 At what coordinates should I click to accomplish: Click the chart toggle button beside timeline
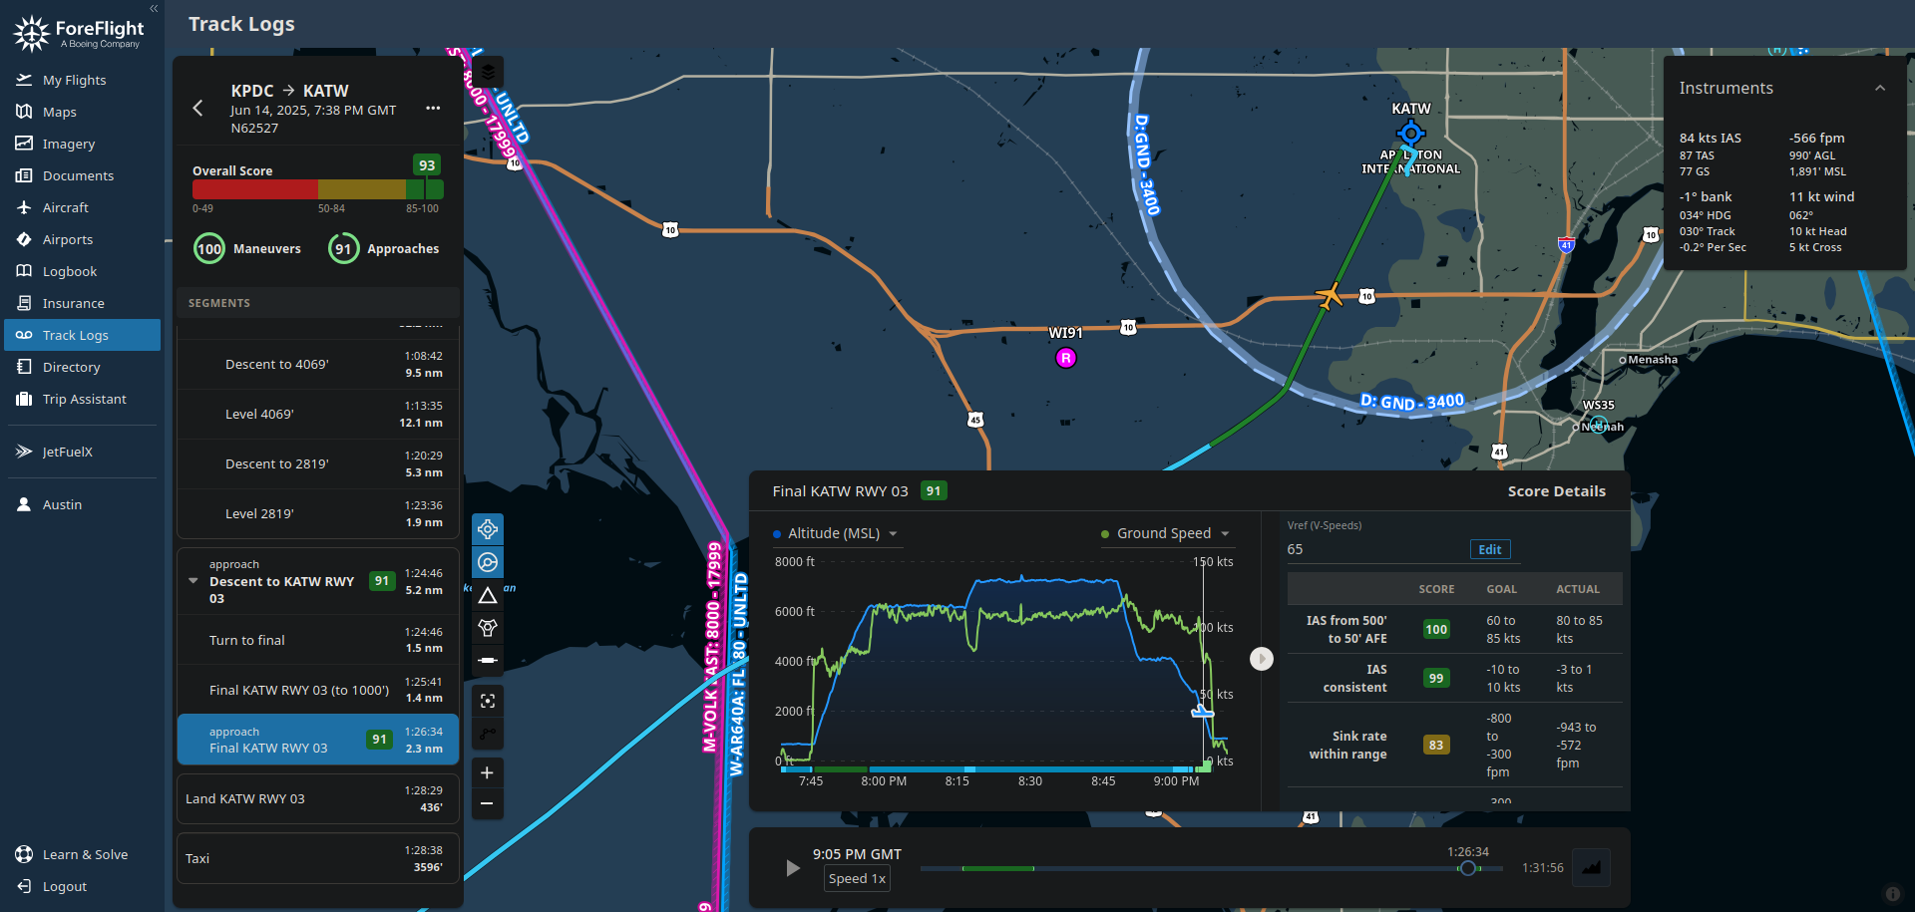click(1592, 867)
